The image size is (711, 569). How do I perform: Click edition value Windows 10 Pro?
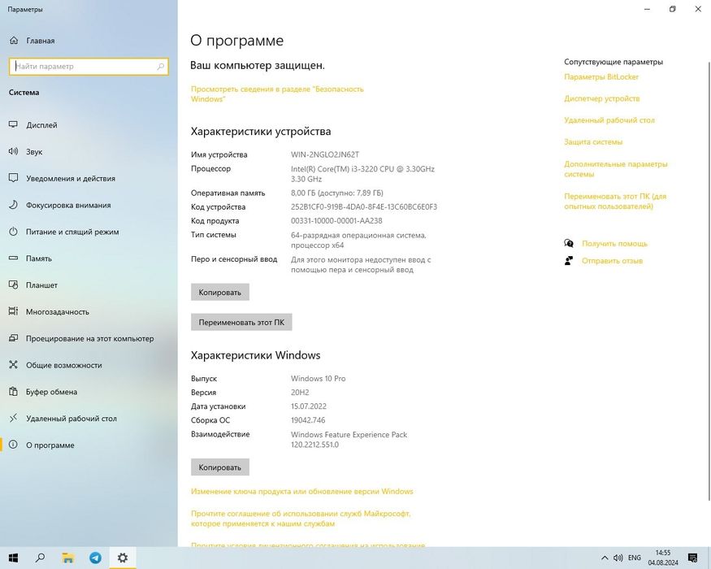tap(318, 379)
